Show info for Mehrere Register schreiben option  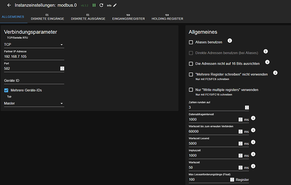point(275,72)
